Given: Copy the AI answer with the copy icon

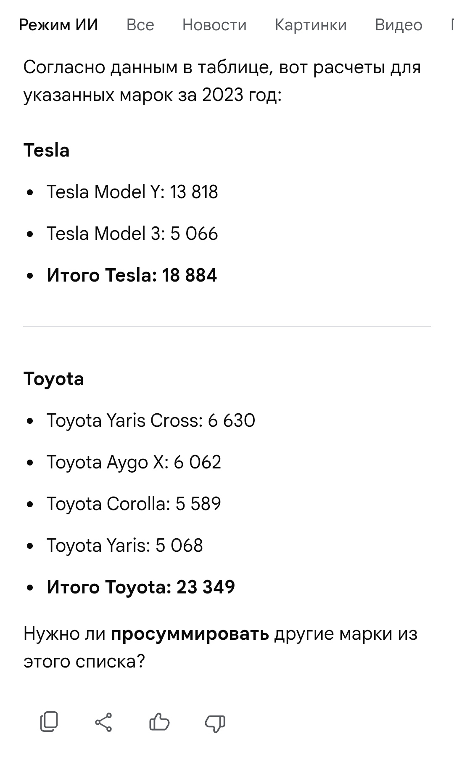Looking at the screenshot, I should [x=49, y=722].
